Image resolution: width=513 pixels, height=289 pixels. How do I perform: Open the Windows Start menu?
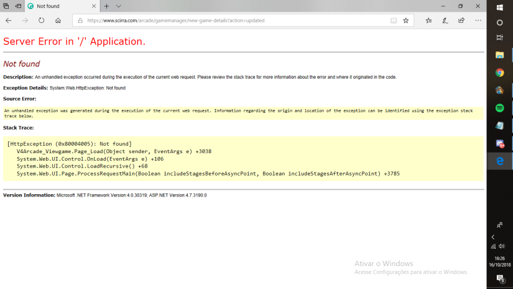pos(499,7)
